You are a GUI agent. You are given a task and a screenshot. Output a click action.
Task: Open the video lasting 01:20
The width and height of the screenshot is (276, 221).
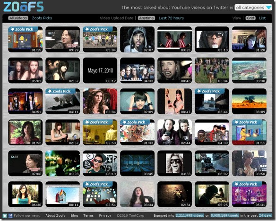click(249, 39)
